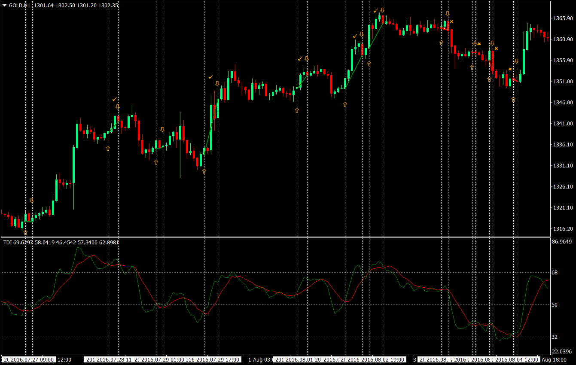This screenshot has height=365, width=576.
Task: Select the down-arrow sell signal at the 1365 peak
Action: 382,9
